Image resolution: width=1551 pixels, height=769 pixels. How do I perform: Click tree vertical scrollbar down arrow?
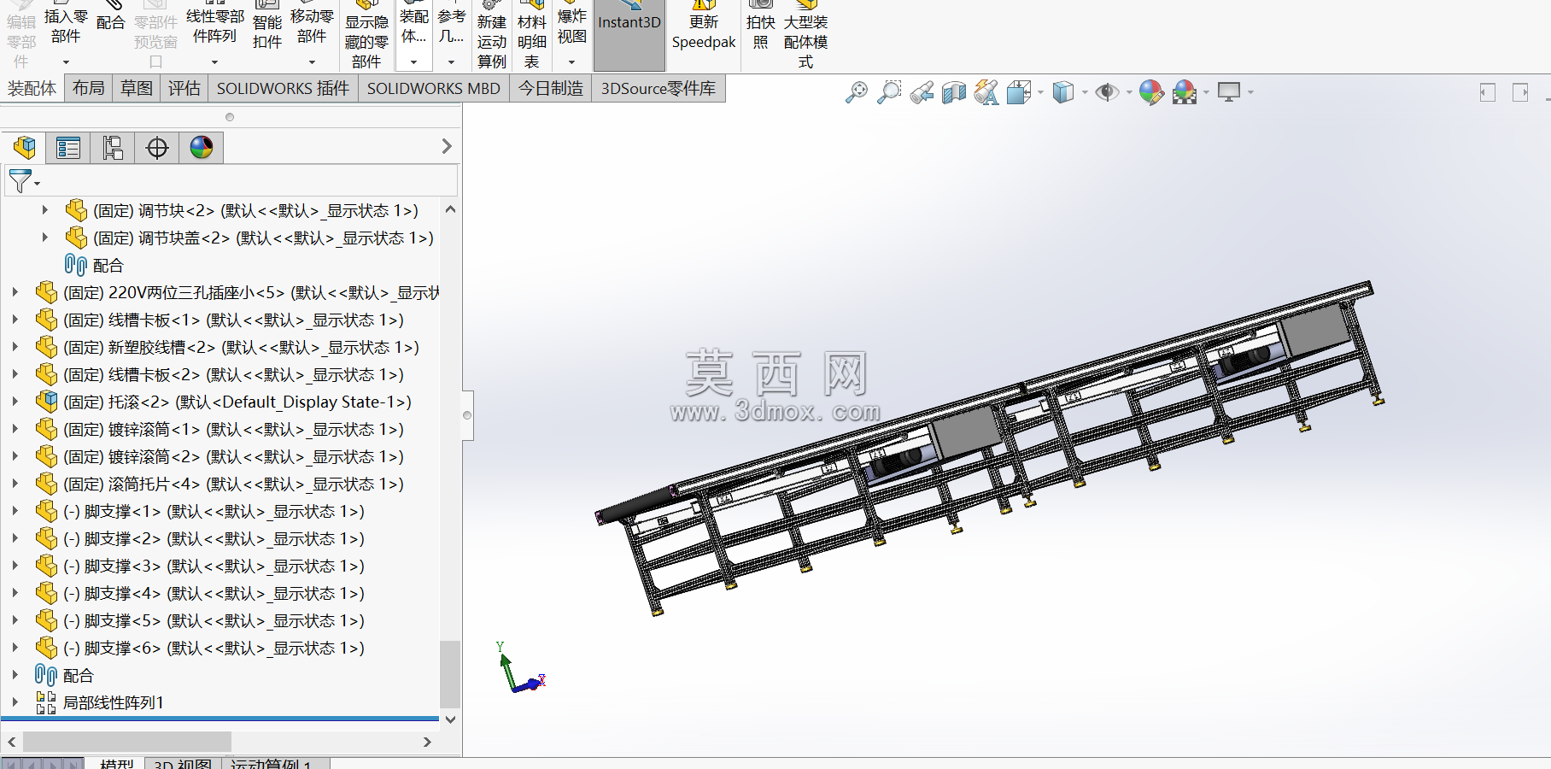(x=450, y=719)
